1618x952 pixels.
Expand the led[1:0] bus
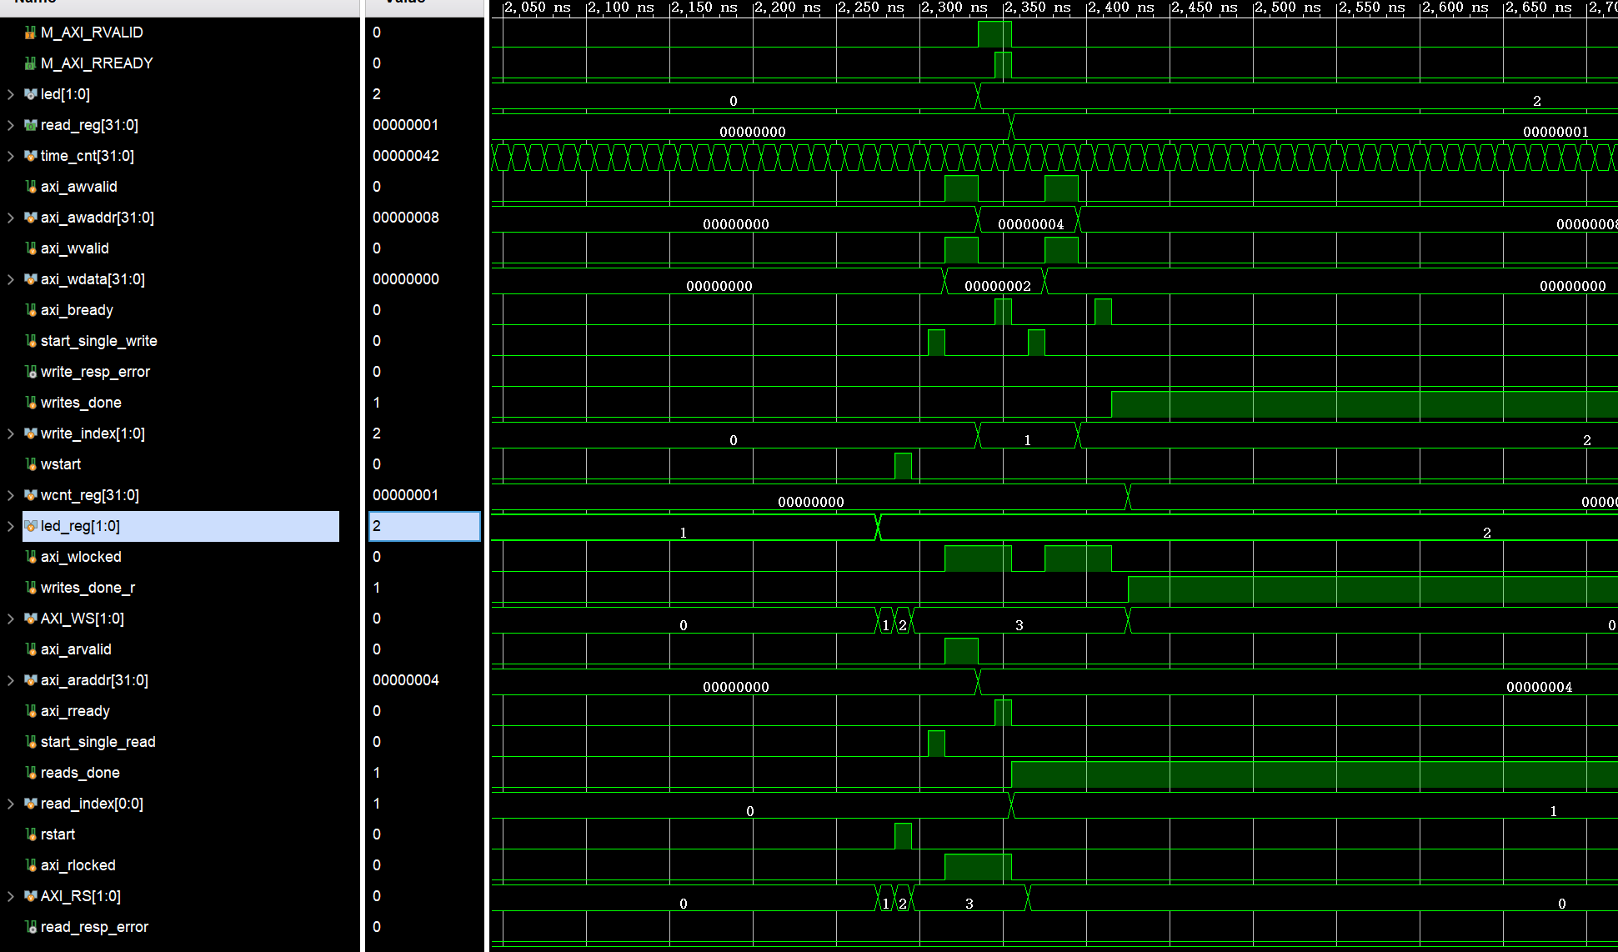click(x=10, y=94)
